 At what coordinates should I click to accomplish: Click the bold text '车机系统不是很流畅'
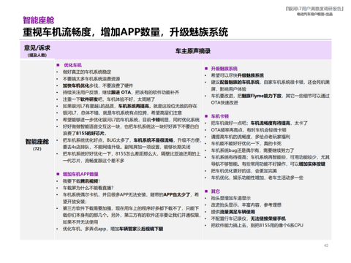pos(154,140)
